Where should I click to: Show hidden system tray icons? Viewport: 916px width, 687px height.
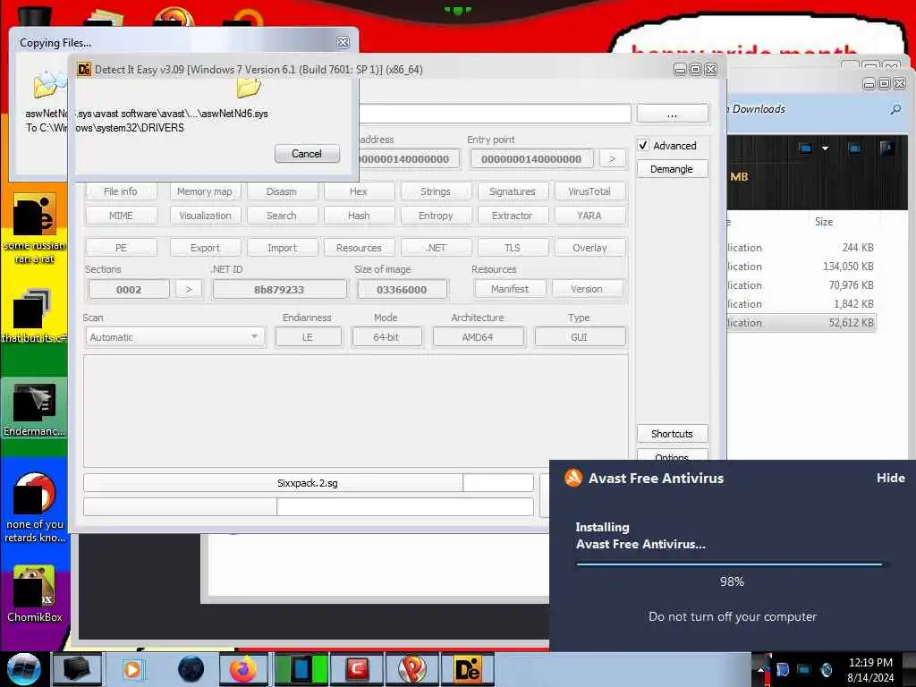(760, 669)
